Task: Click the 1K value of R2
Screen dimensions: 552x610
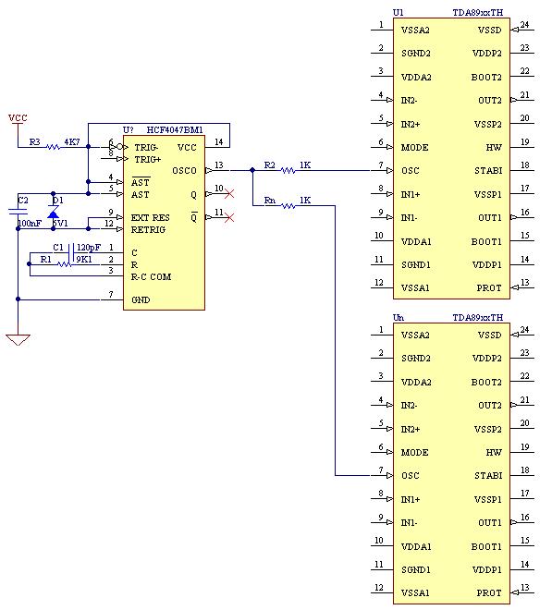Action: [x=305, y=165]
